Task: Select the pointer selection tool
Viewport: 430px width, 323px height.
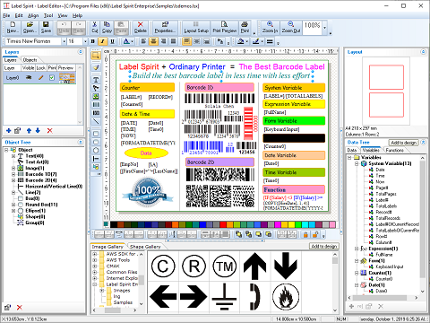Action: tap(96, 56)
